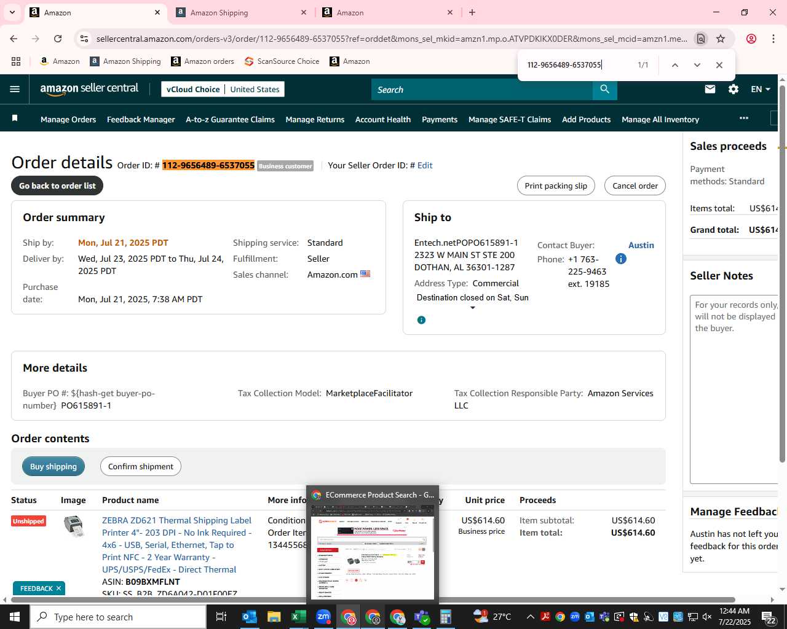Open the three-dots more menu in navigation bar
Screen dimensions: 787x629
(744, 118)
